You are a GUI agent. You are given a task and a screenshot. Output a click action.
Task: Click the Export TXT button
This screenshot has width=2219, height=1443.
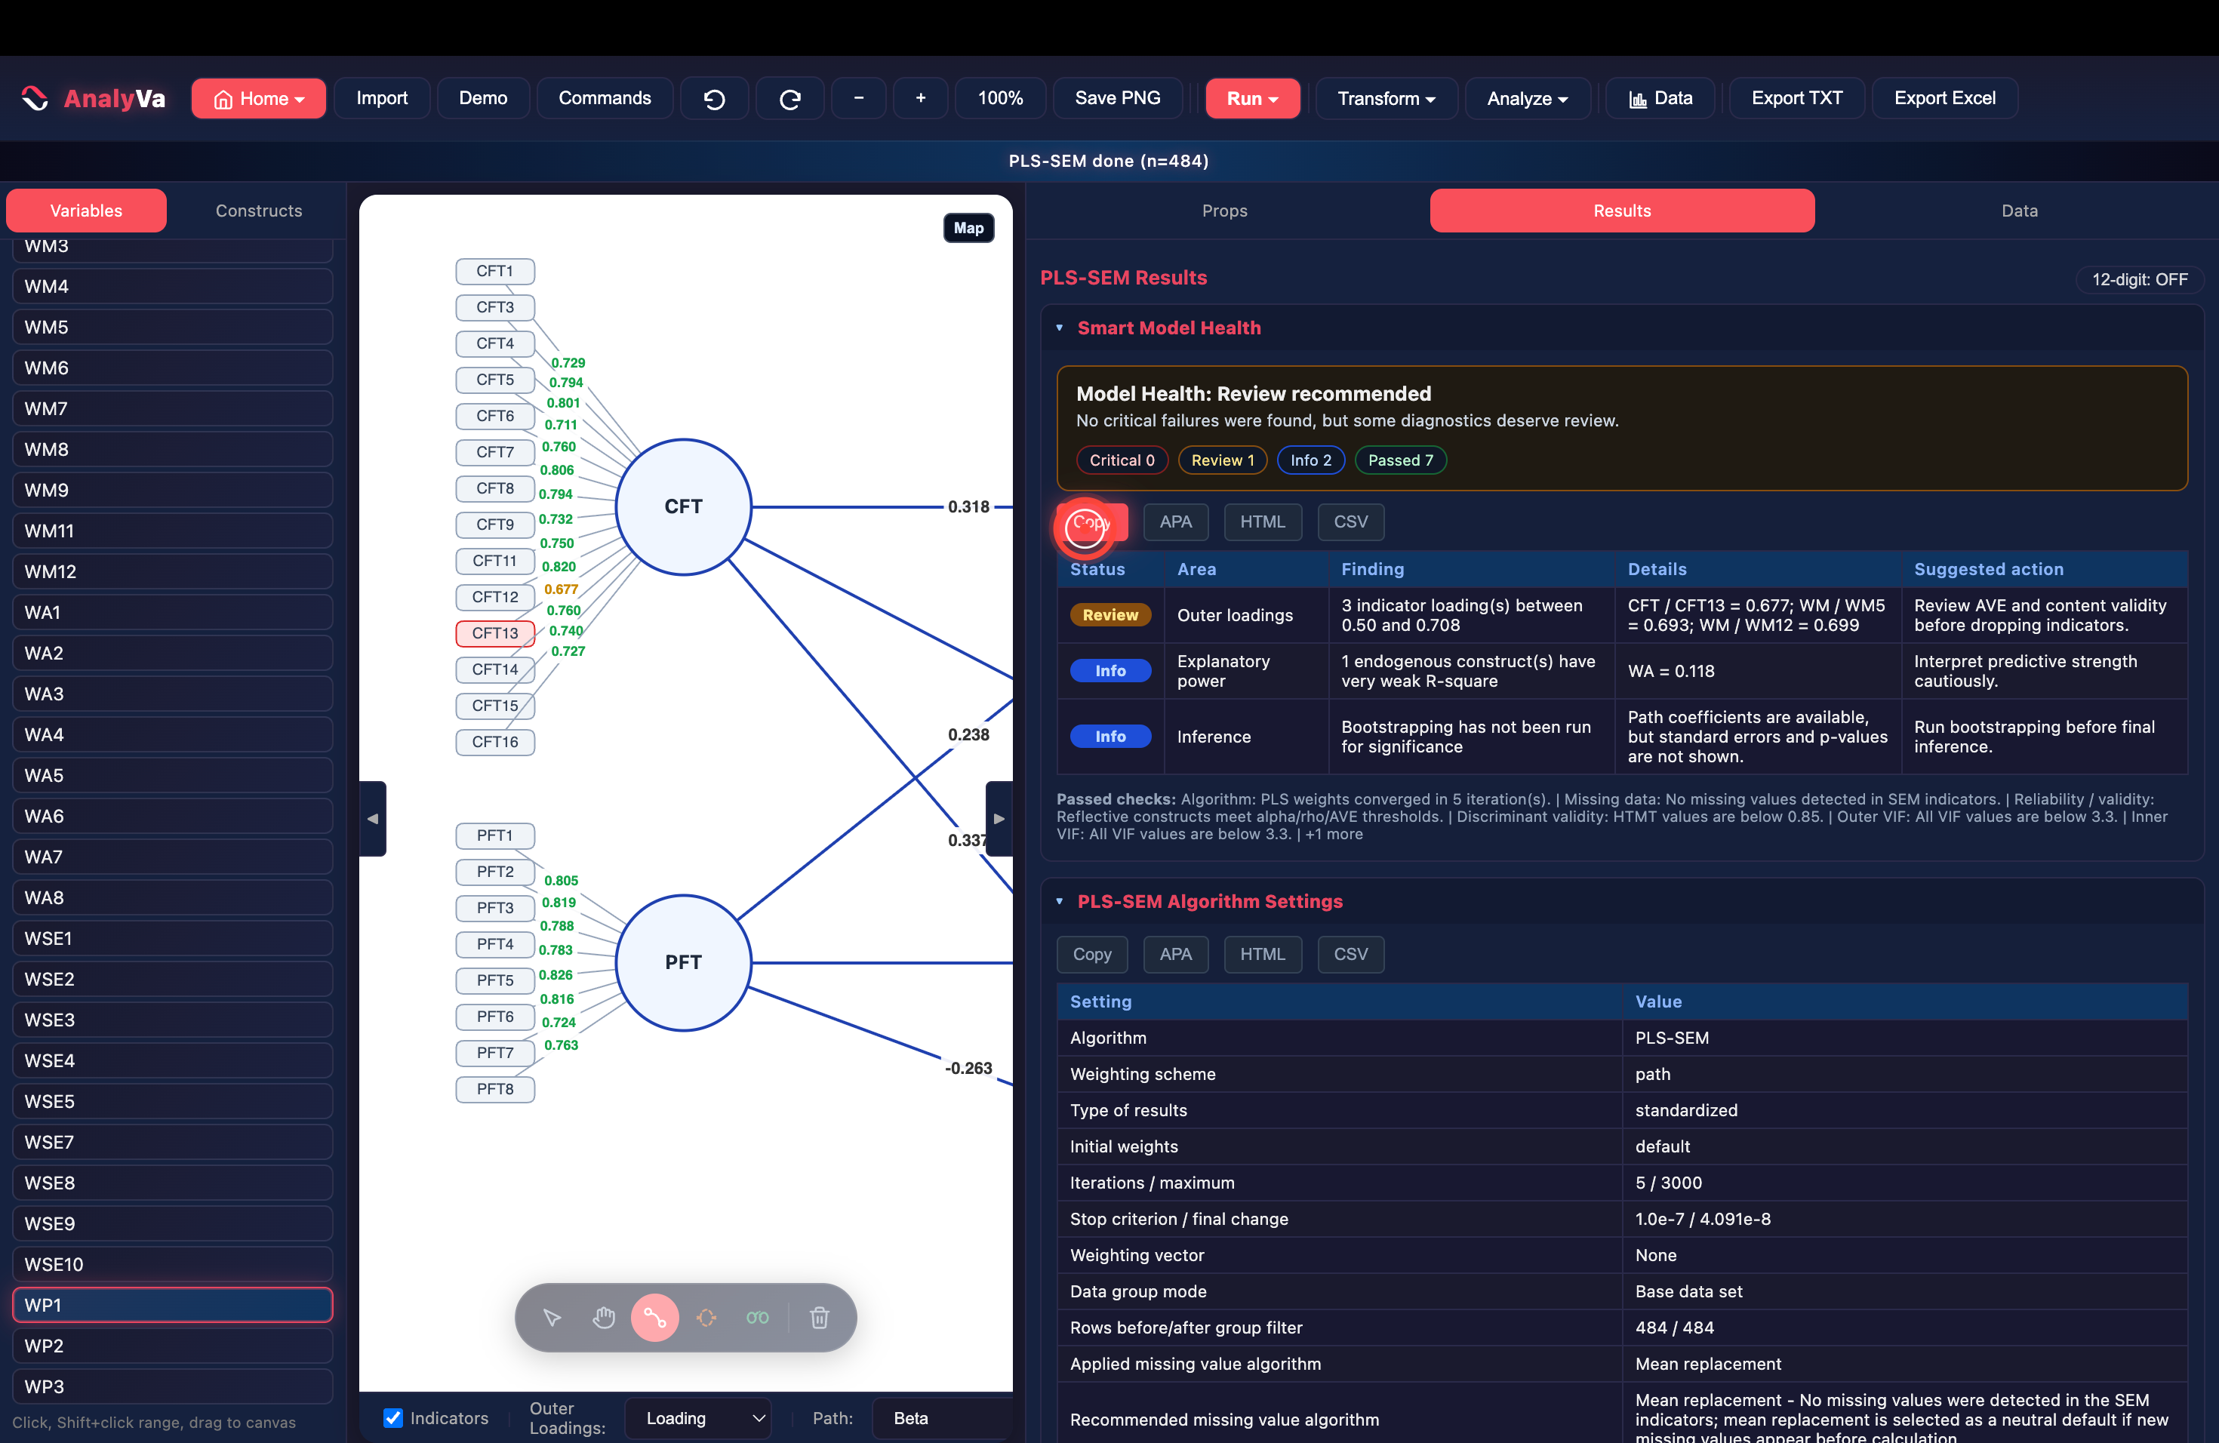[1796, 98]
